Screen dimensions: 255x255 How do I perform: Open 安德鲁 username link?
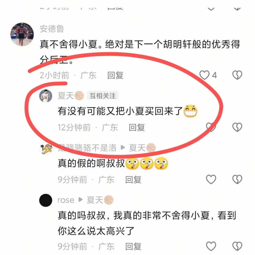point(52,29)
